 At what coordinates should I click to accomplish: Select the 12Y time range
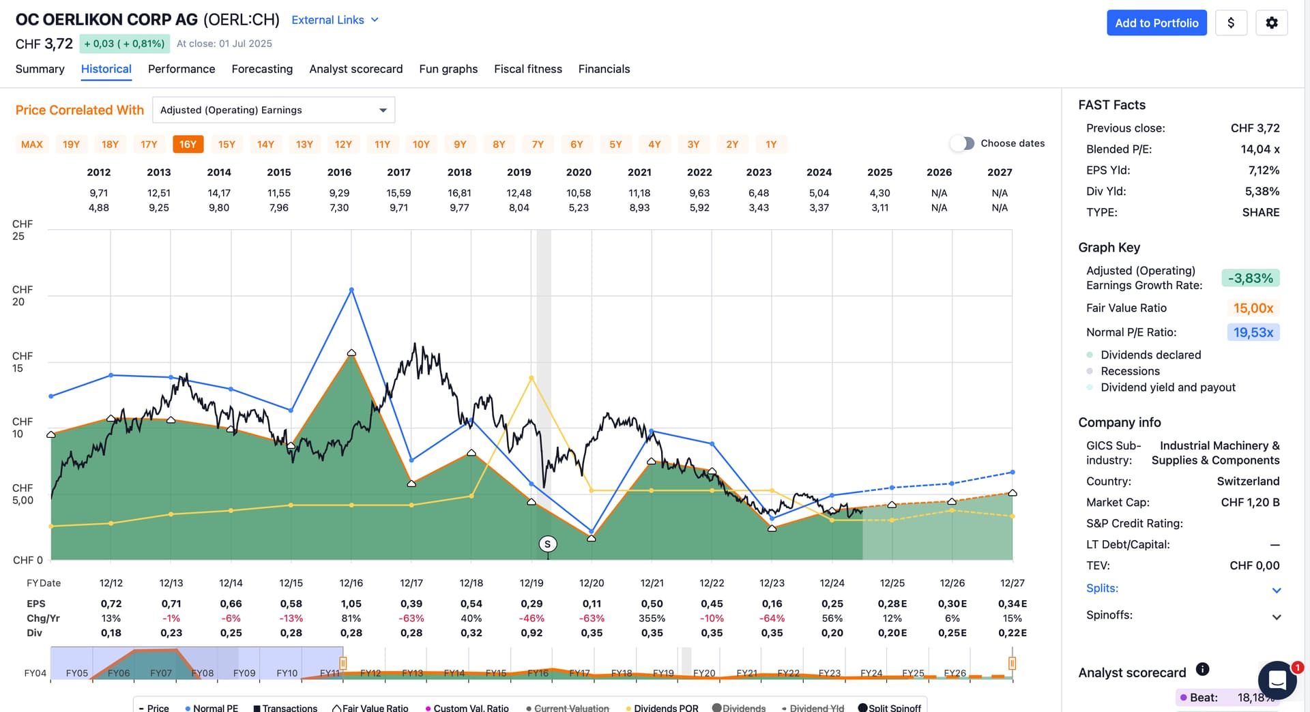click(343, 144)
